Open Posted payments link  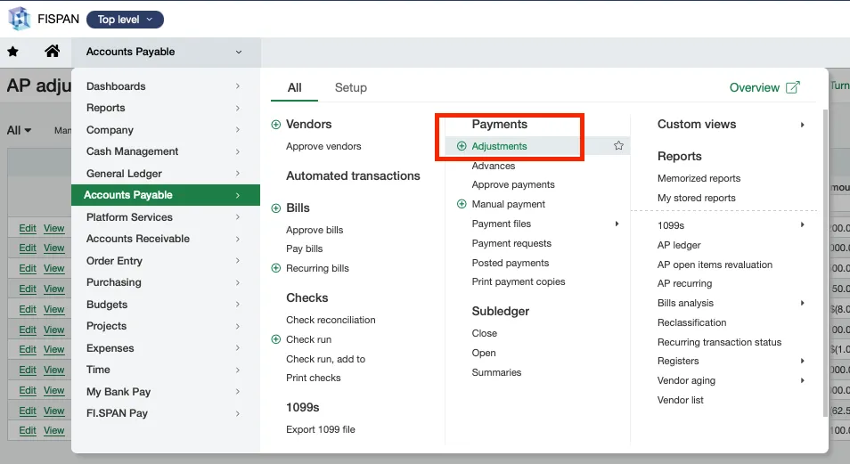click(511, 263)
